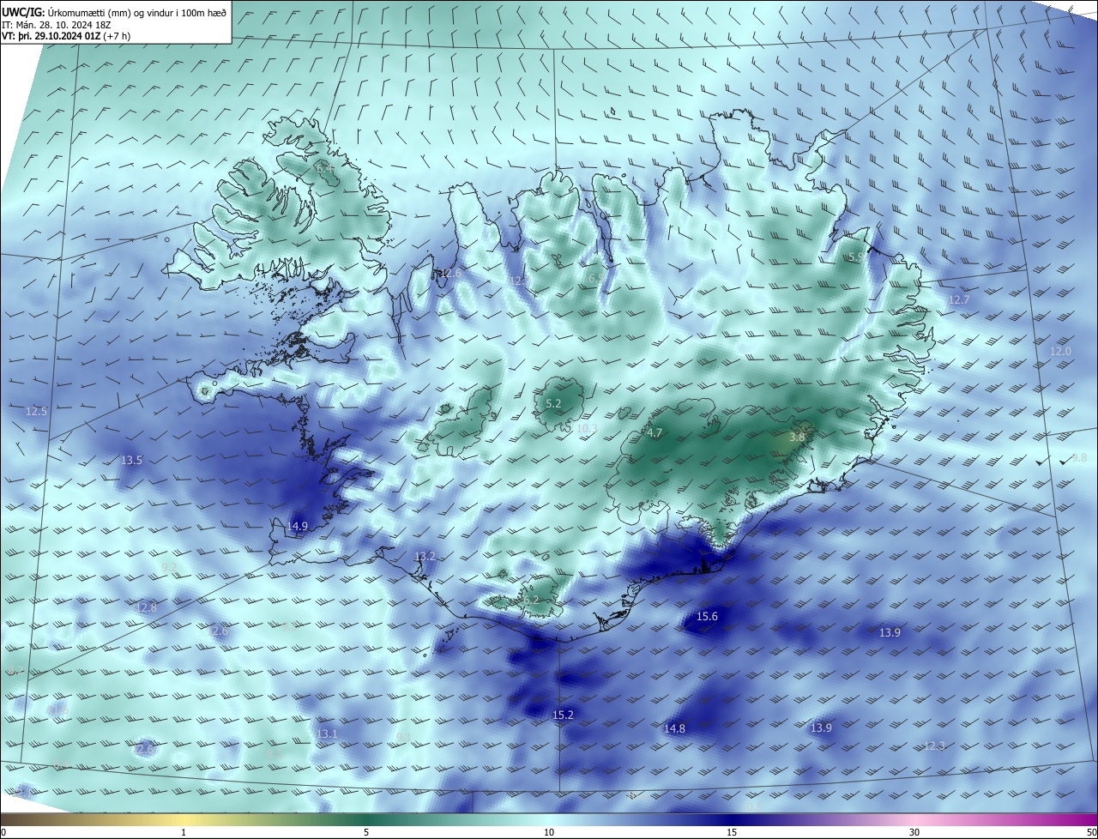Click the colorbar tick label '5'
1098x839 pixels.
click(x=366, y=832)
